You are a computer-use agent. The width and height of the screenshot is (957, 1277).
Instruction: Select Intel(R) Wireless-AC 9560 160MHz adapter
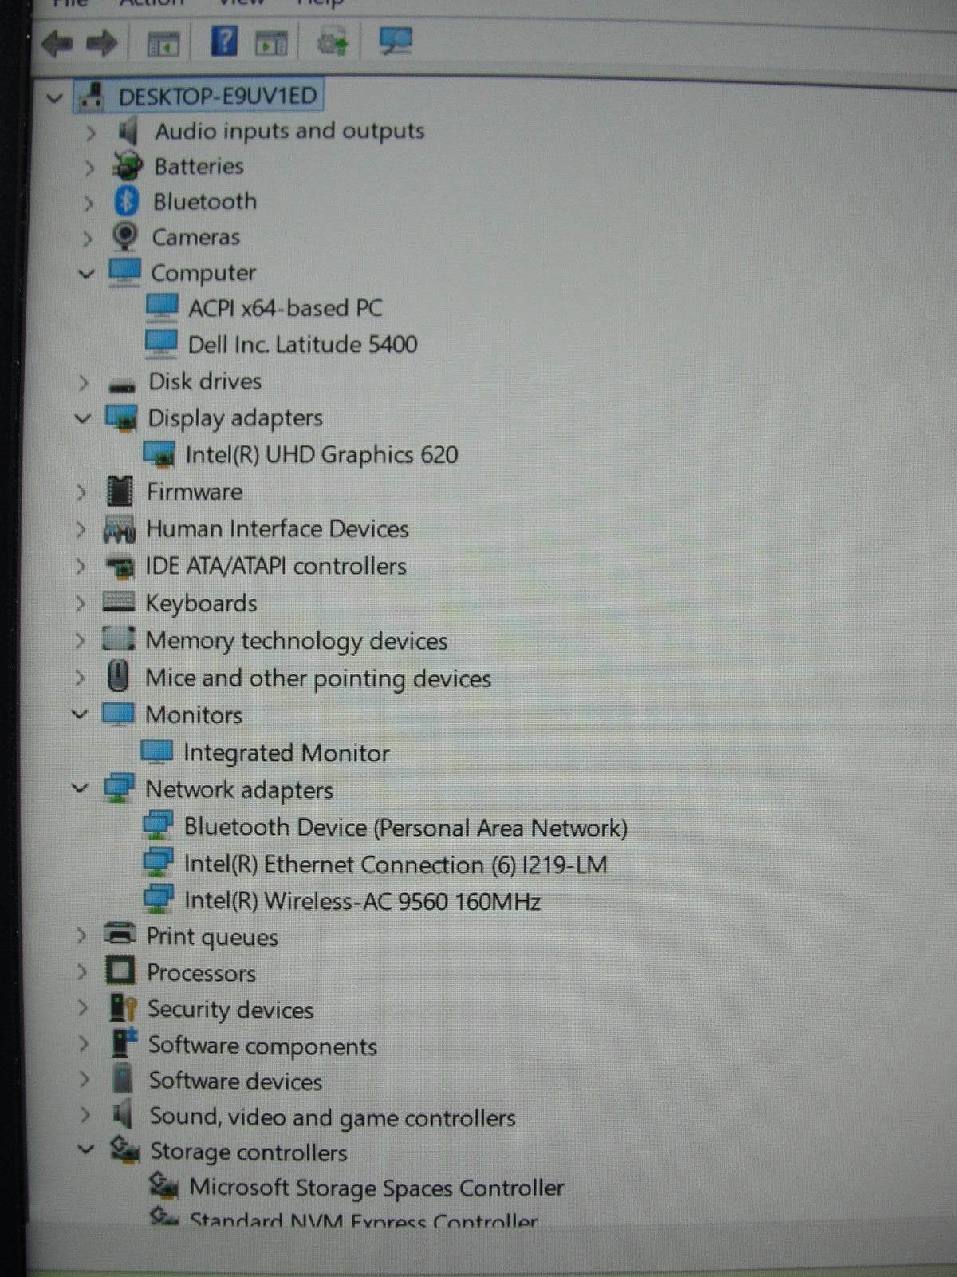pyautogui.click(x=362, y=901)
